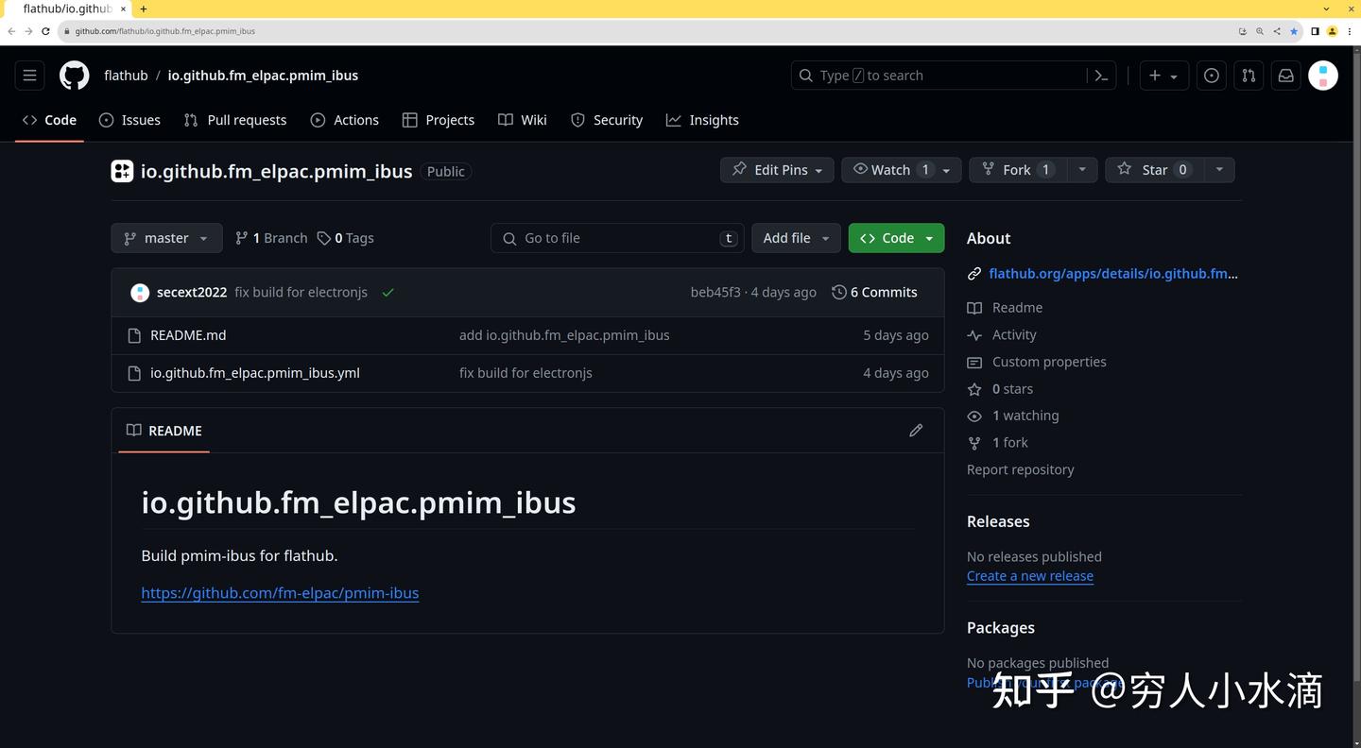Open the Add file dropdown
This screenshot has height=748, width=1361.
click(795, 237)
